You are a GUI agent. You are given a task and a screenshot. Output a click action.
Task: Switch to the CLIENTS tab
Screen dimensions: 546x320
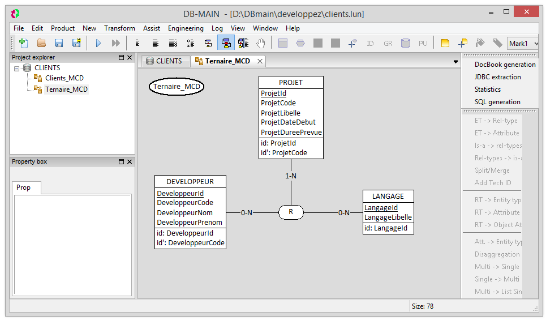point(164,61)
